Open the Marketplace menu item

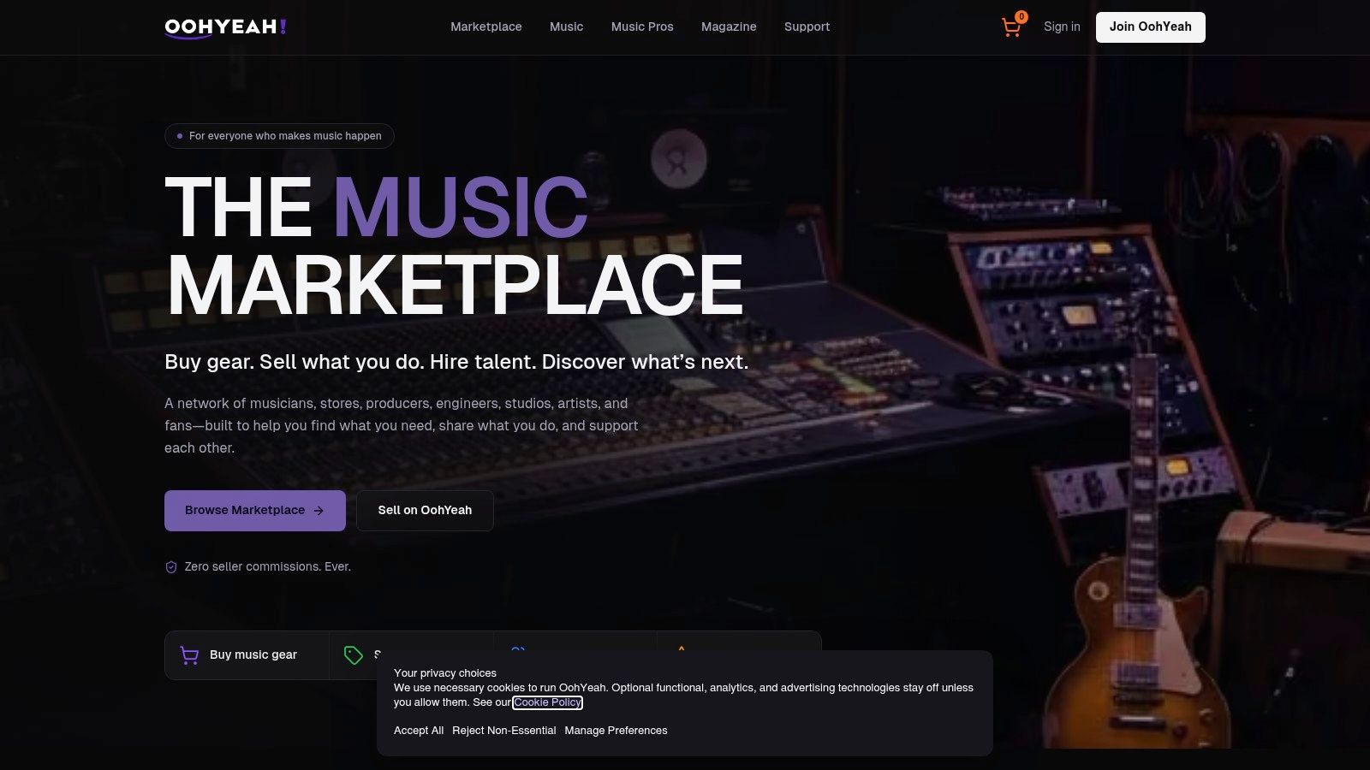[486, 27]
